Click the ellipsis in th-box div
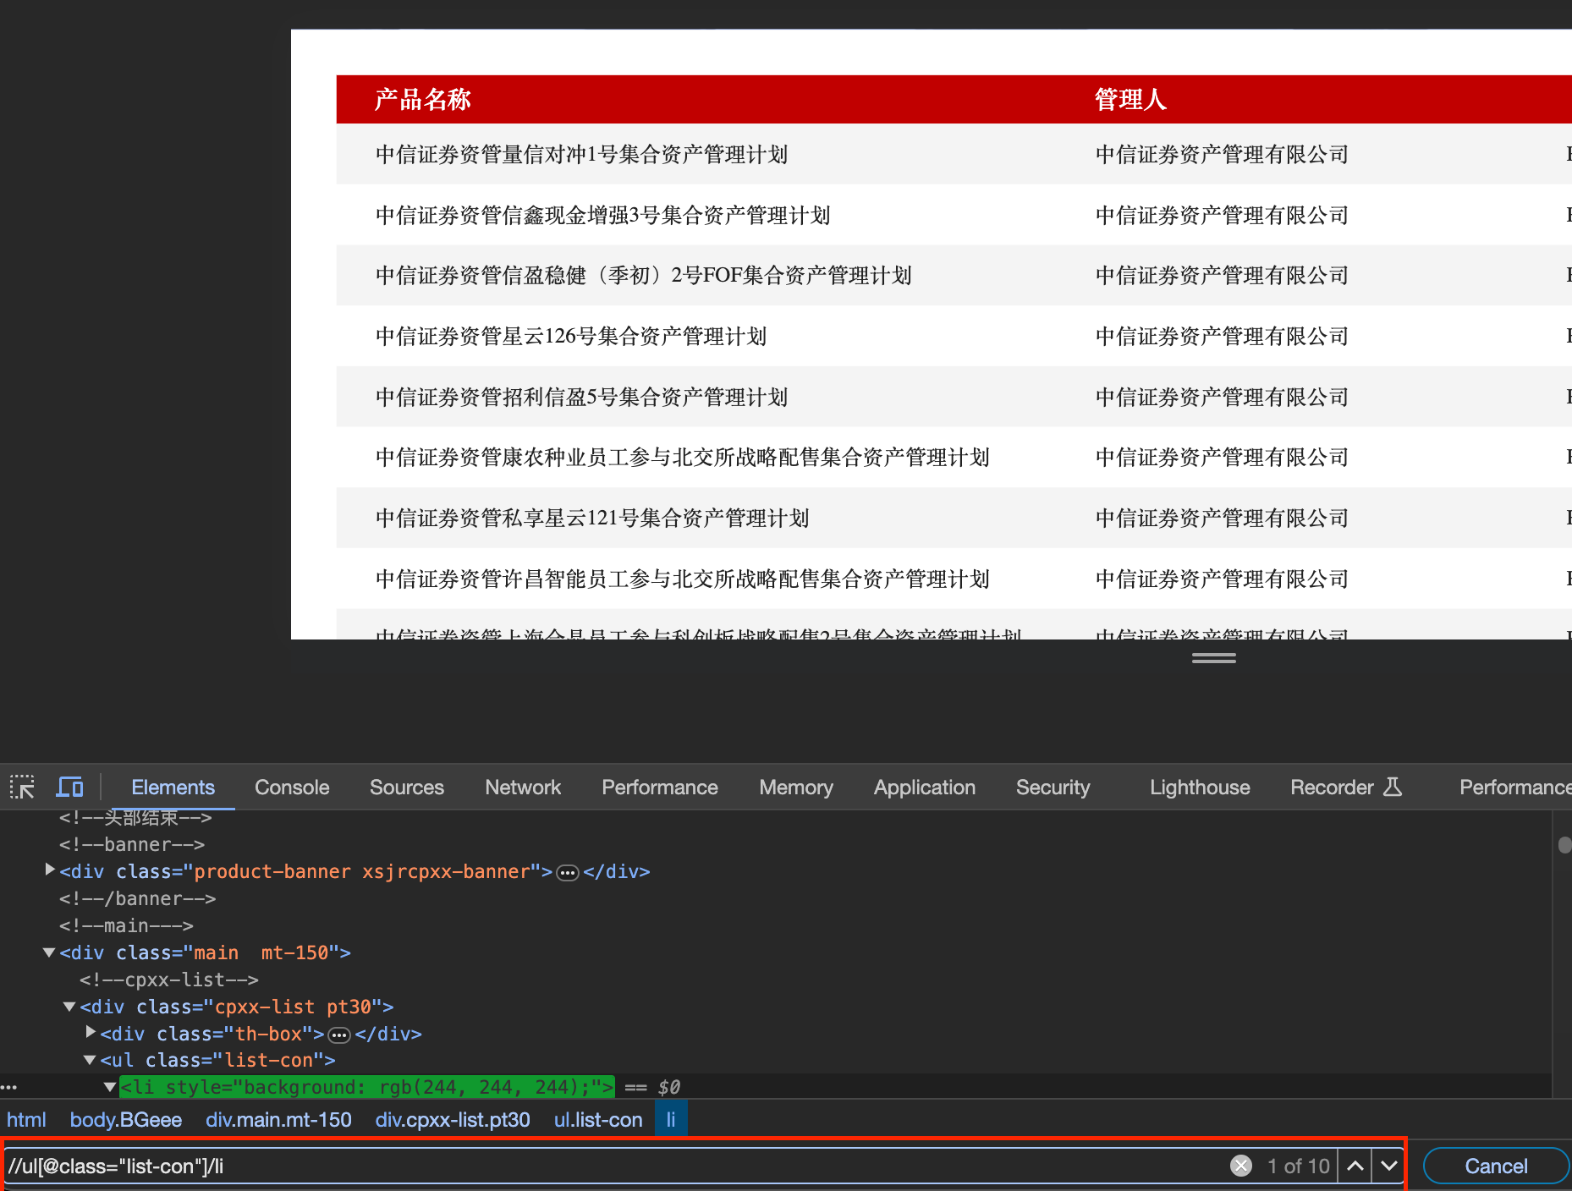Viewport: 1572px width, 1191px height. tap(339, 1035)
